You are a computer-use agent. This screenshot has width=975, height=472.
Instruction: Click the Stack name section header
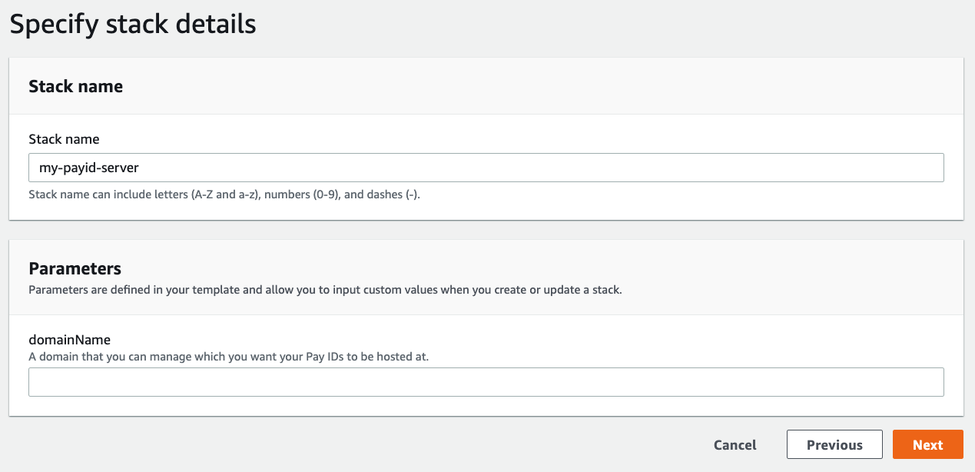coord(75,86)
